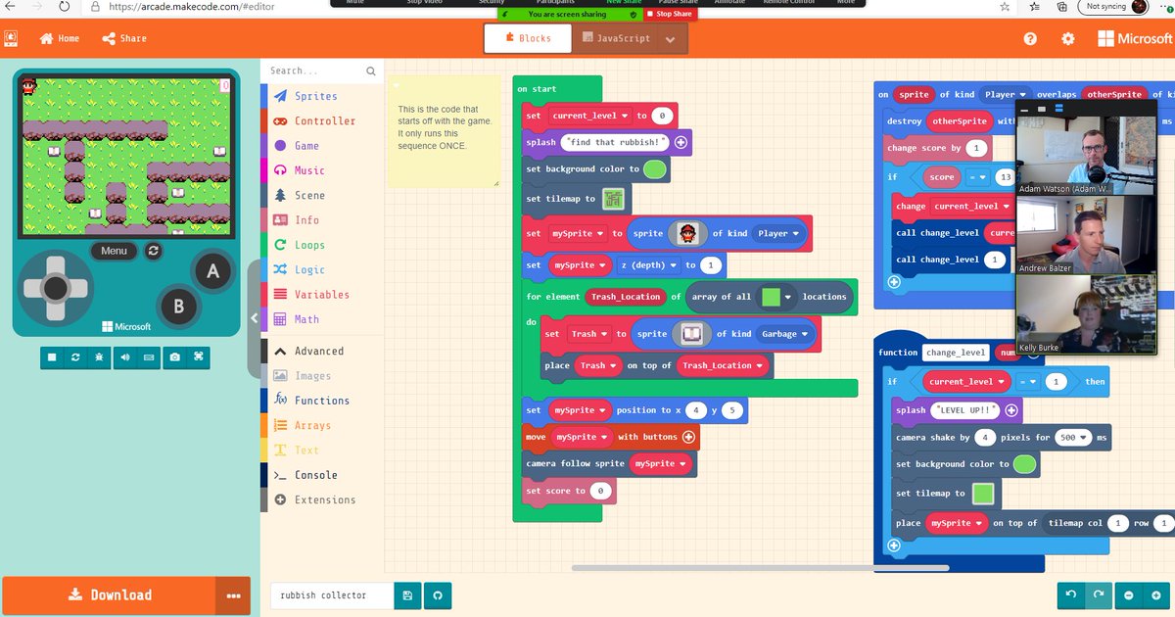Expand 'move mySprite with buttons' plus icon
The image size is (1175, 617).
tap(688, 437)
